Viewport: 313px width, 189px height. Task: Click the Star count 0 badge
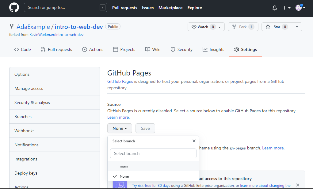click(x=285, y=27)
